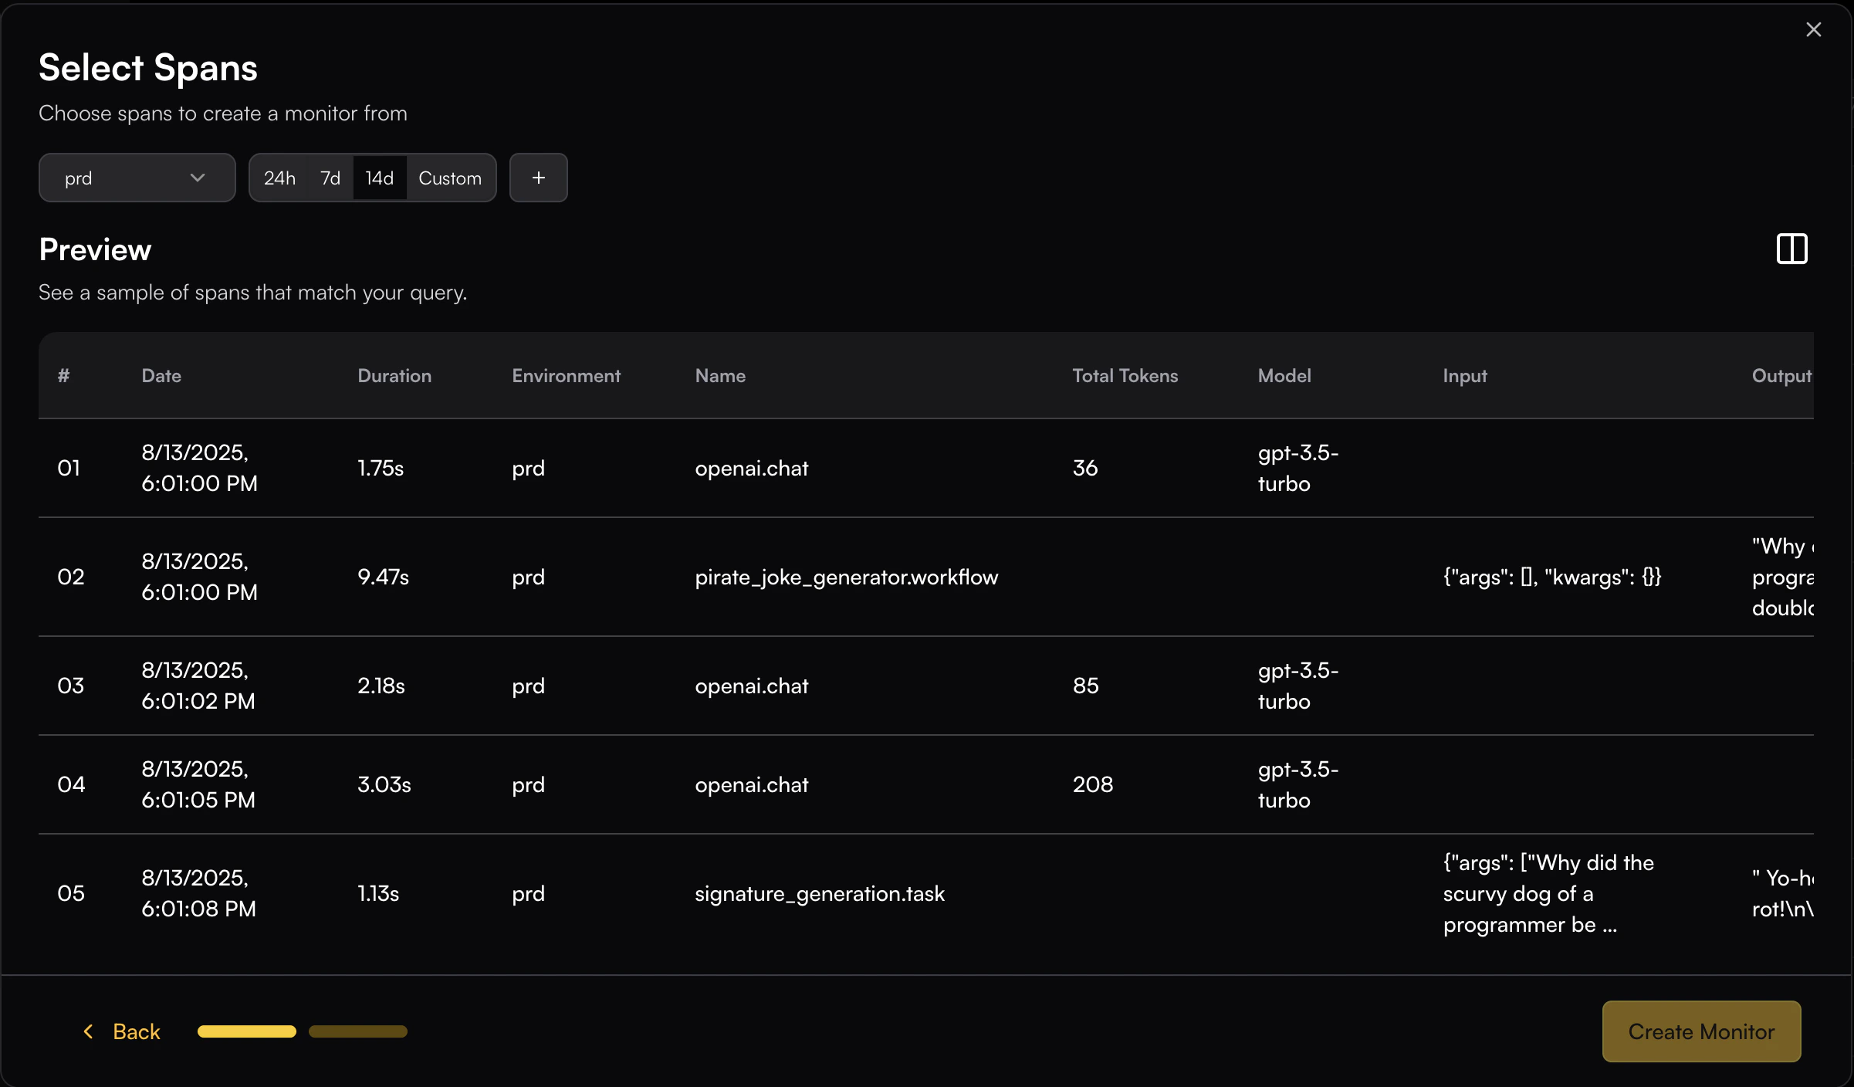The width and height of the screenshot is (1854, 1087).
Task: Click the second dimmed progress step bar
Action: (357, 1031)
